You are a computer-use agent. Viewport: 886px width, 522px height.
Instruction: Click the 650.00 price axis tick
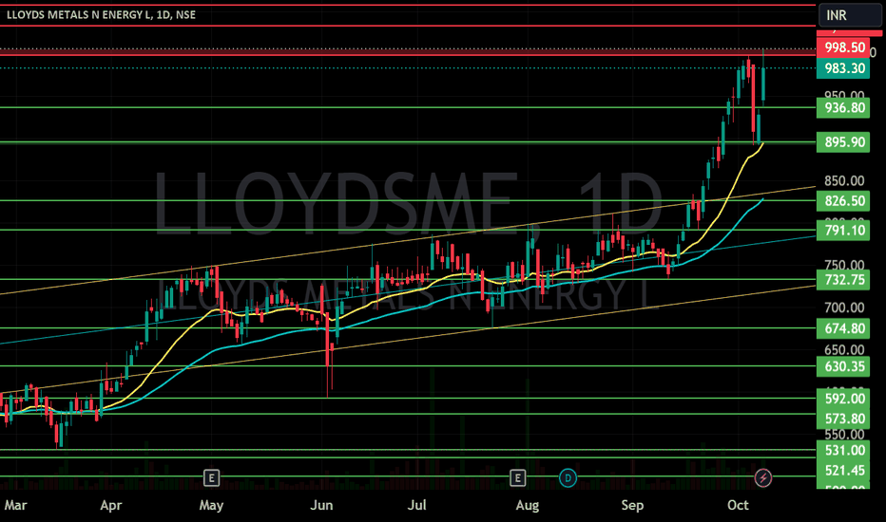(844, 350)
